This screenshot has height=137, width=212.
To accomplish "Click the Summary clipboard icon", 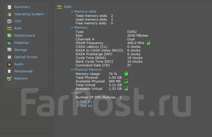I will 9,7.
